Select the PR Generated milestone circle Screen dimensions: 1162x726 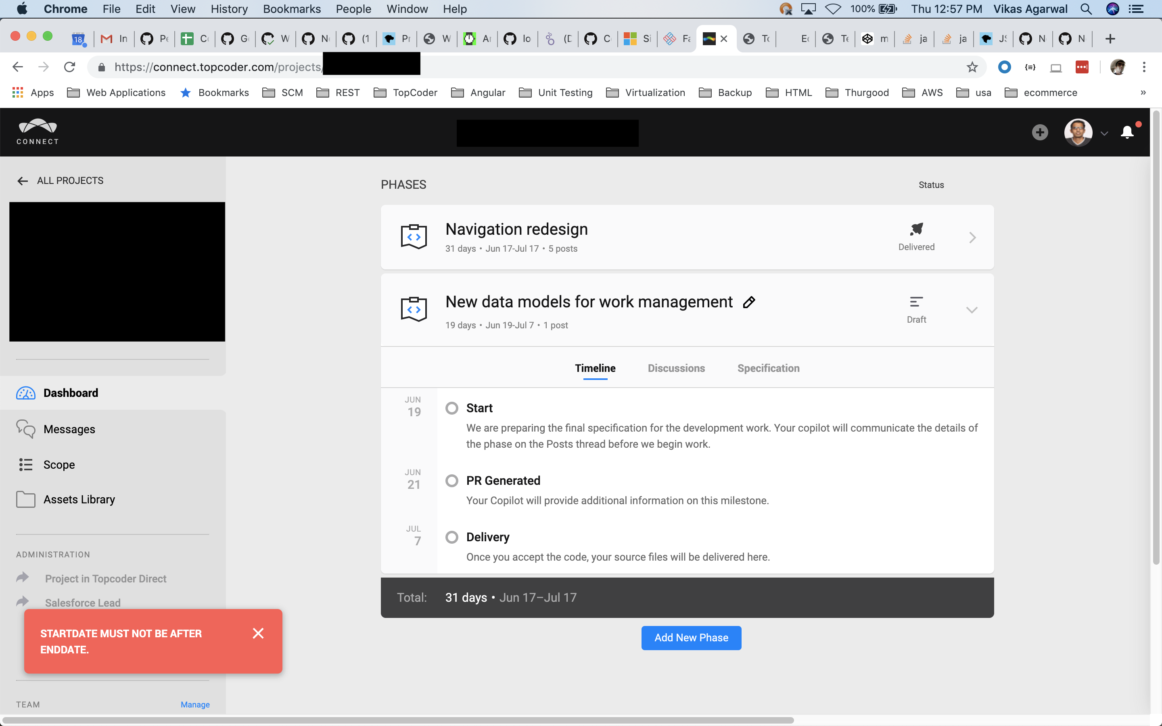[x=452, y=480]
